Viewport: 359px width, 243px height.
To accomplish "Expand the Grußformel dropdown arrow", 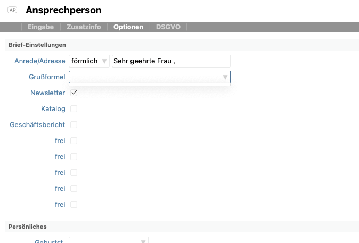I will tap(225, 78).
